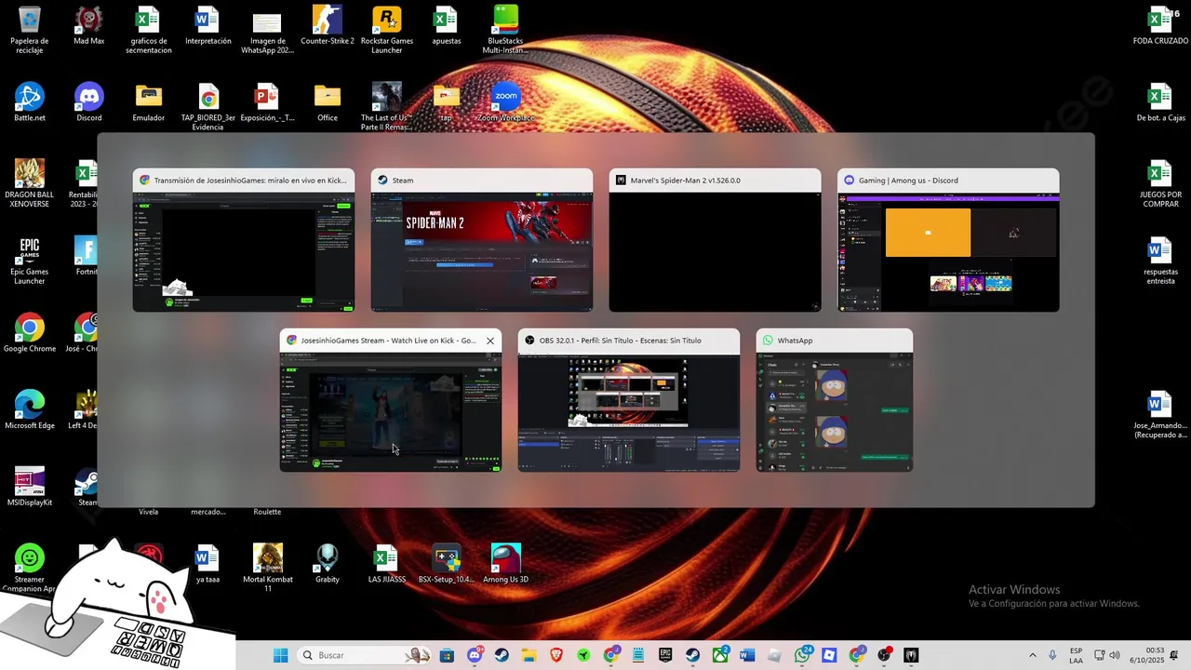This screenshot has width=1191, height=670.
Task: Select respuestas entrevista Word document
Action: (x=1160, y=261)
